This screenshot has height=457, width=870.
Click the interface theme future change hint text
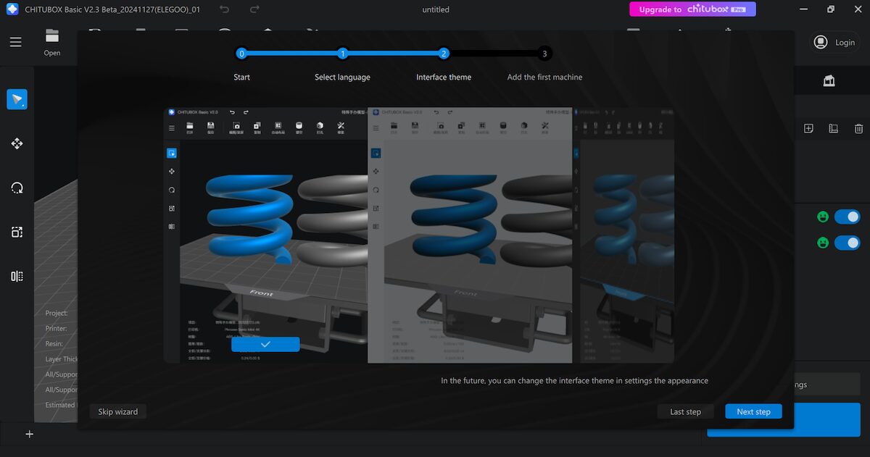click(x=574, y=380)
